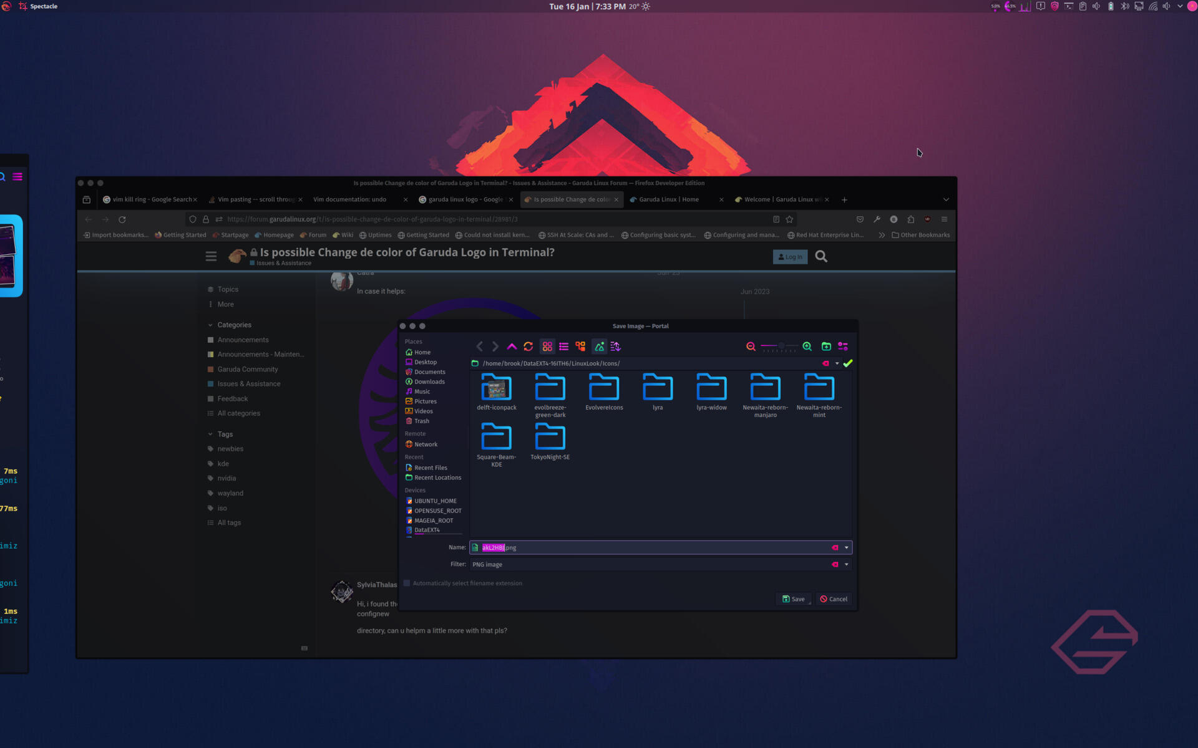Switch file dialog to detailed tree view
1198x748 pixels.
[580, 347]
